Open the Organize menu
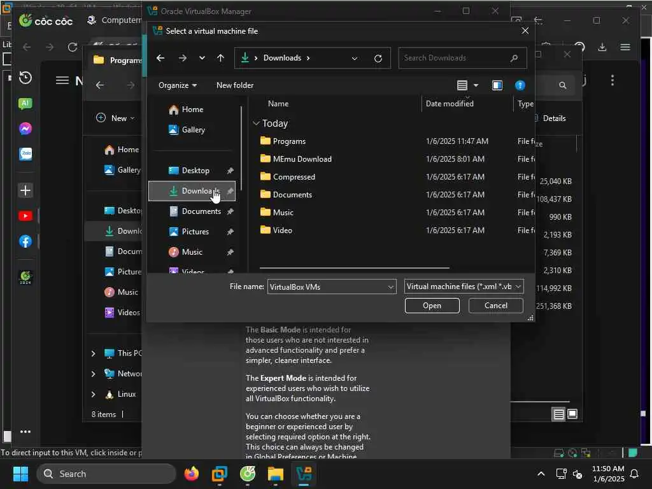The width and height of the screenshot is (652, 489). point(177,85)
